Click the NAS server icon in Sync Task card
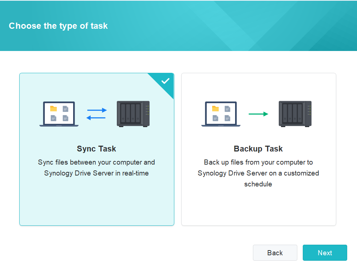 (133, 114)
